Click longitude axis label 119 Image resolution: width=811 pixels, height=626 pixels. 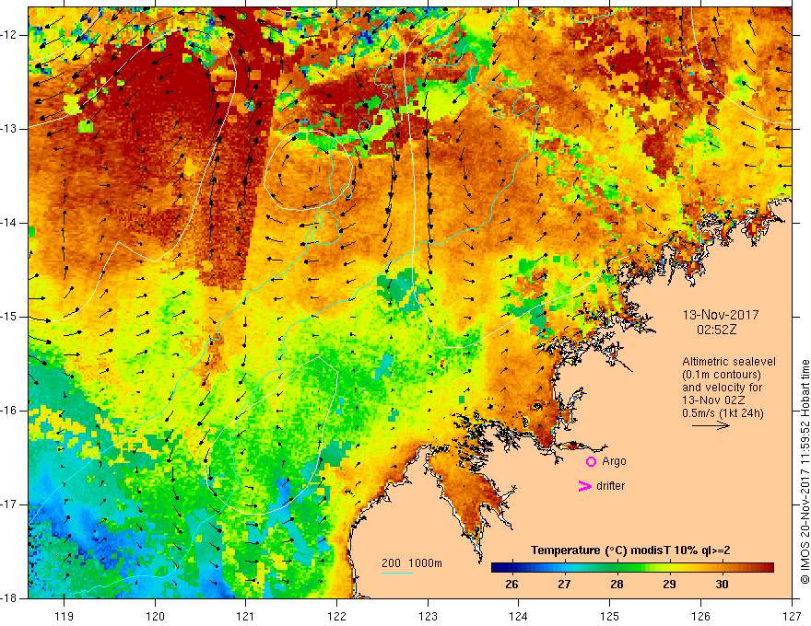point(65,616)
